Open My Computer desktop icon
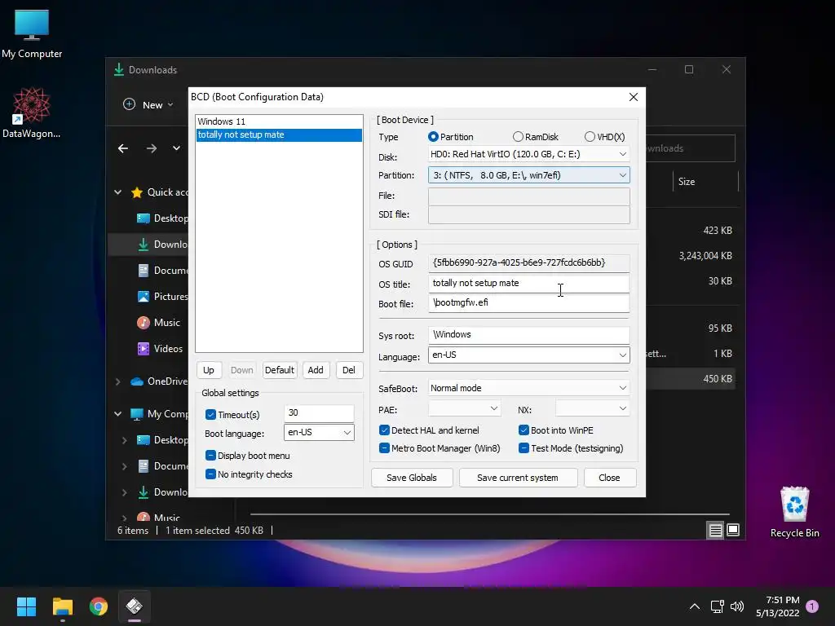Screen dimensions: 835x626 32,33
